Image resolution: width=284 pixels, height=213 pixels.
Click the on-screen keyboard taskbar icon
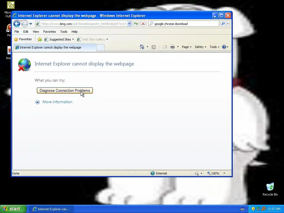click(242, 209)
